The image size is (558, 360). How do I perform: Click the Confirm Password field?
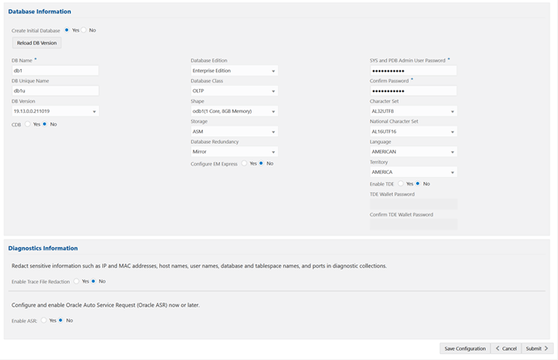[x=414, y=91]
